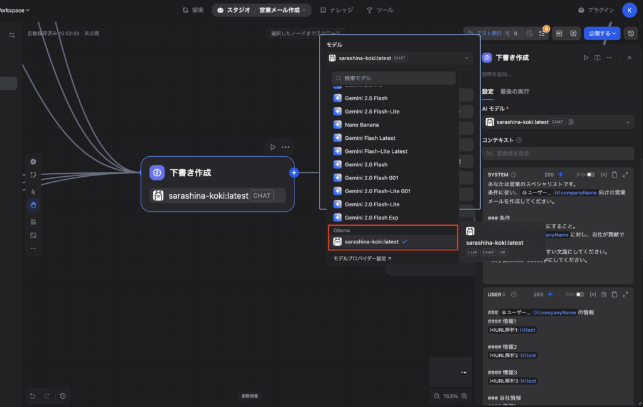Select the pointer mode tool in canvas toolbar
The width and height of the screenshot is (643, 407).
33,191
